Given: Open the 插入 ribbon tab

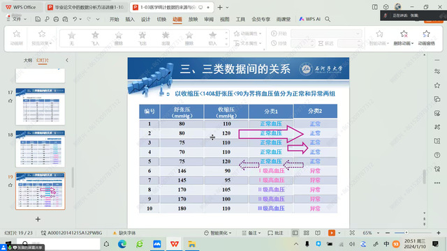Looking at the screenshot, I should pos(130,19).
